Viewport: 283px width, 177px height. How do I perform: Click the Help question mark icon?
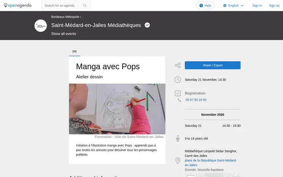[201, 6]
